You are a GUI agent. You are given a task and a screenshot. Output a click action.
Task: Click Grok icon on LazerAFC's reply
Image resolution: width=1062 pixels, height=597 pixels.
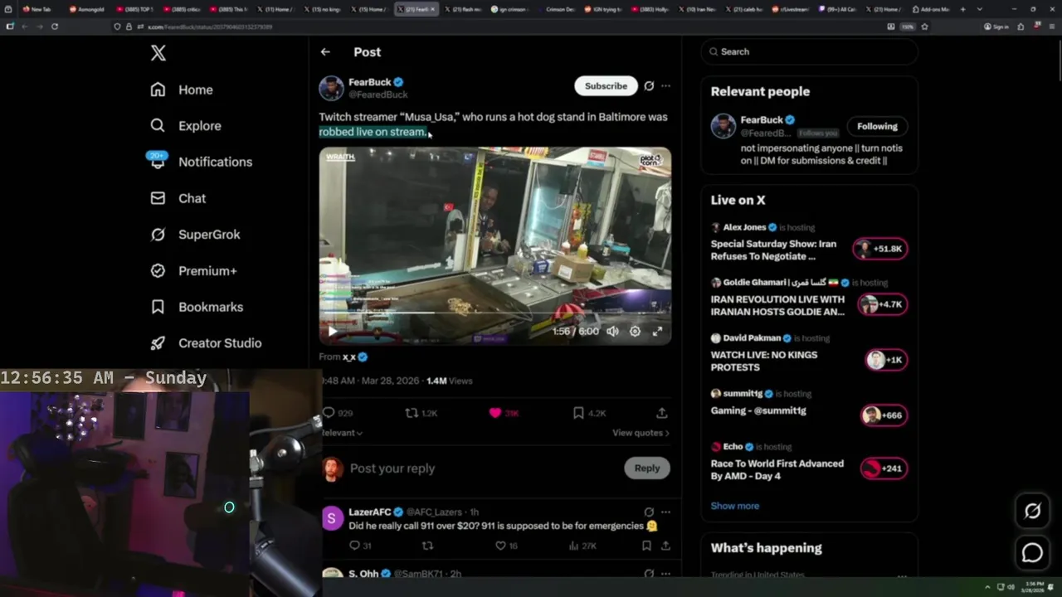(x=649, y=512)
